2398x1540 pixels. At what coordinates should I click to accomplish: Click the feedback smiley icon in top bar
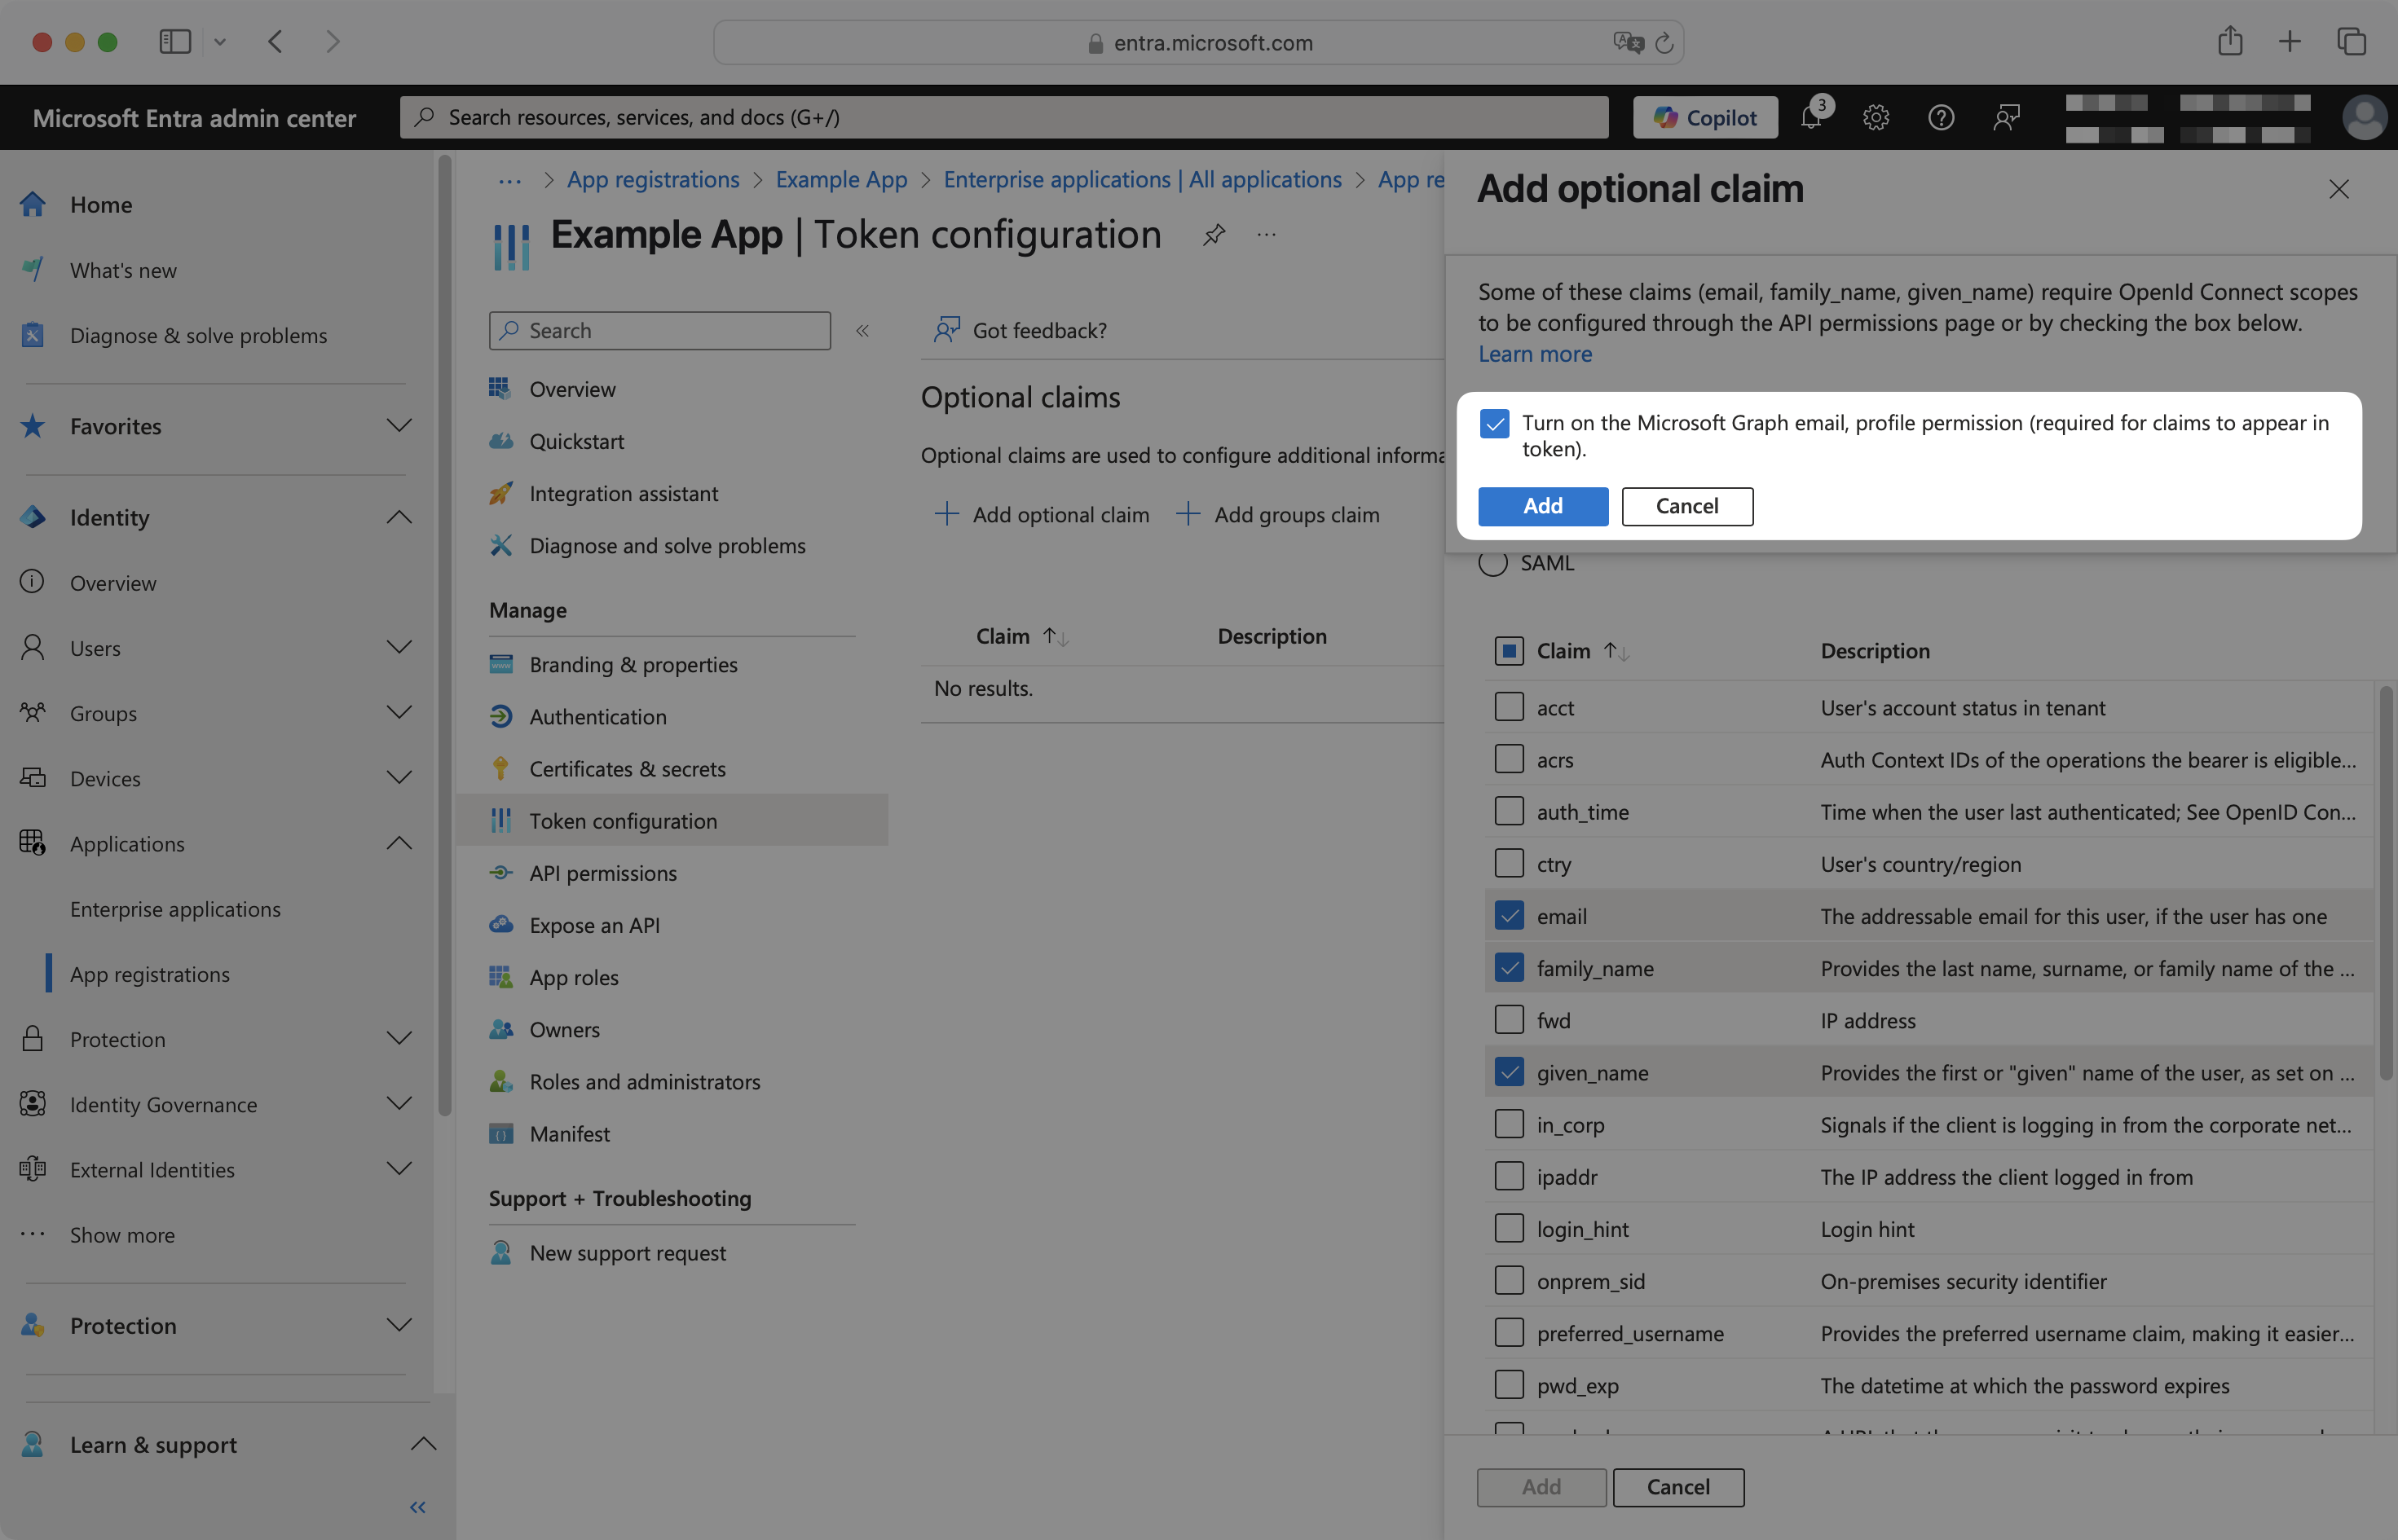pyautogui.click(x=2006, y=117)
